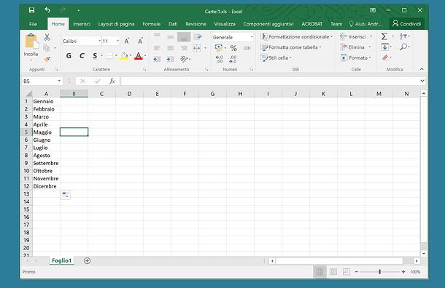This screenshot has height=288, width=445.
Task: Switch to the Formule tab
Action: coord(152,24)
